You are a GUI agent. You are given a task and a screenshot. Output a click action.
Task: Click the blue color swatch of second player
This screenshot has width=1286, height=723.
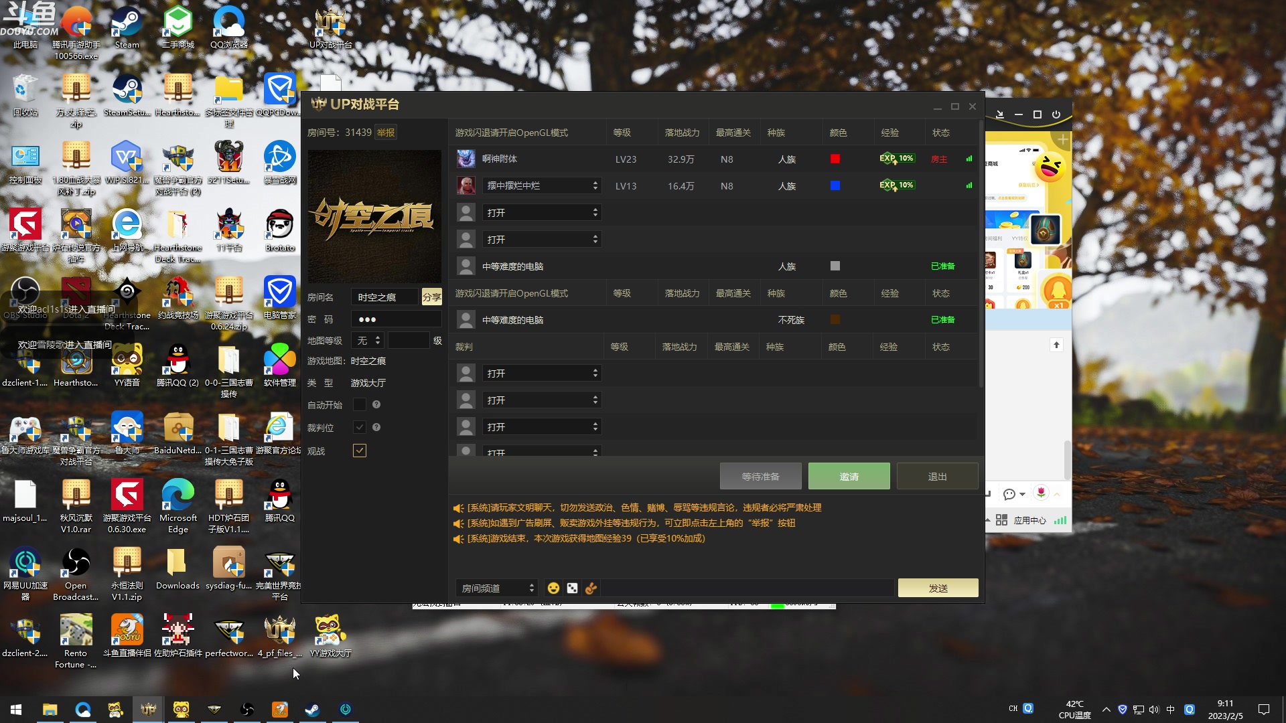coord(835,185)
